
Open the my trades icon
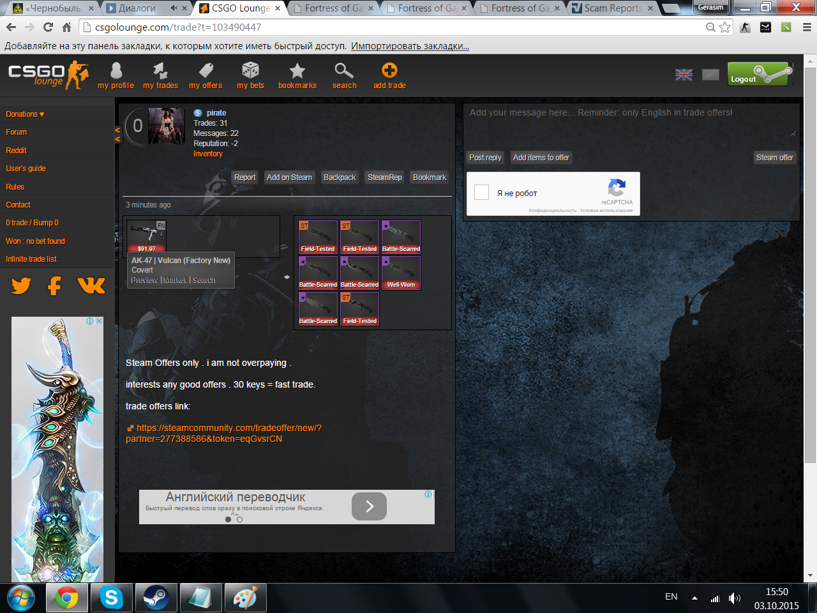160,70
